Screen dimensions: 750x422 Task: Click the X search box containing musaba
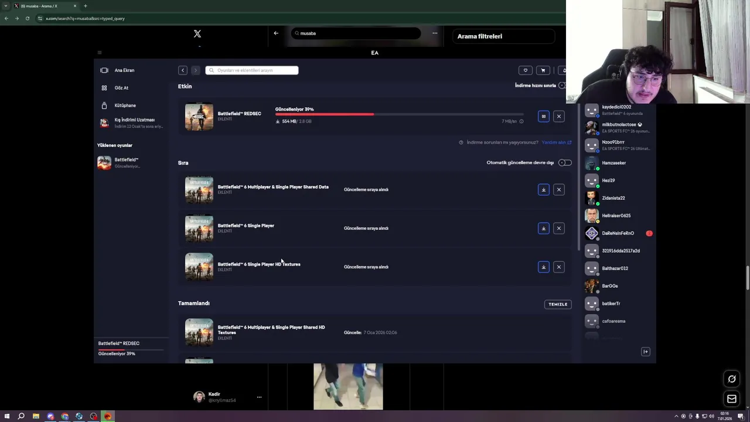356,33
